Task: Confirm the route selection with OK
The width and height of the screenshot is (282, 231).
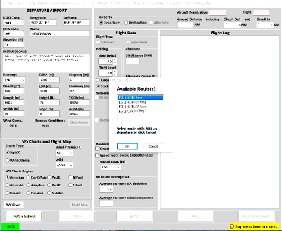Action: point(127,146)
